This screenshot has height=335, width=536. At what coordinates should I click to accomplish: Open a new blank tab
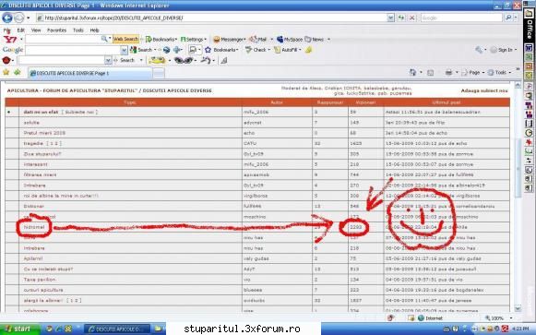[x=159, y=73]
